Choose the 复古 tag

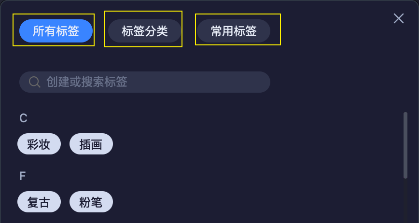click(x=39, y=202)
